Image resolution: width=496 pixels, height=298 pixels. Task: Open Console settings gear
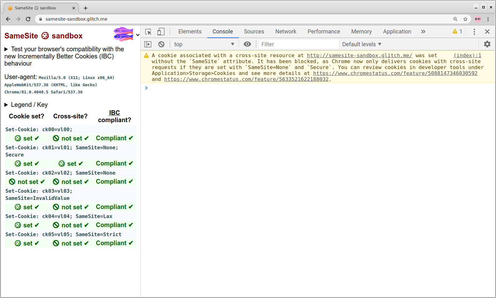(x=487, y=44)
